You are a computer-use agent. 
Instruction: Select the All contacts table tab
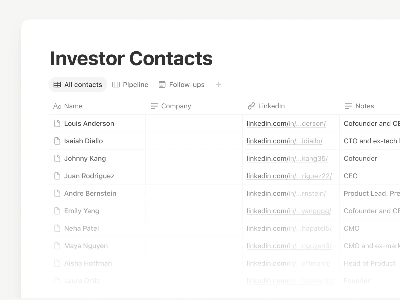(x=78, y=85)
